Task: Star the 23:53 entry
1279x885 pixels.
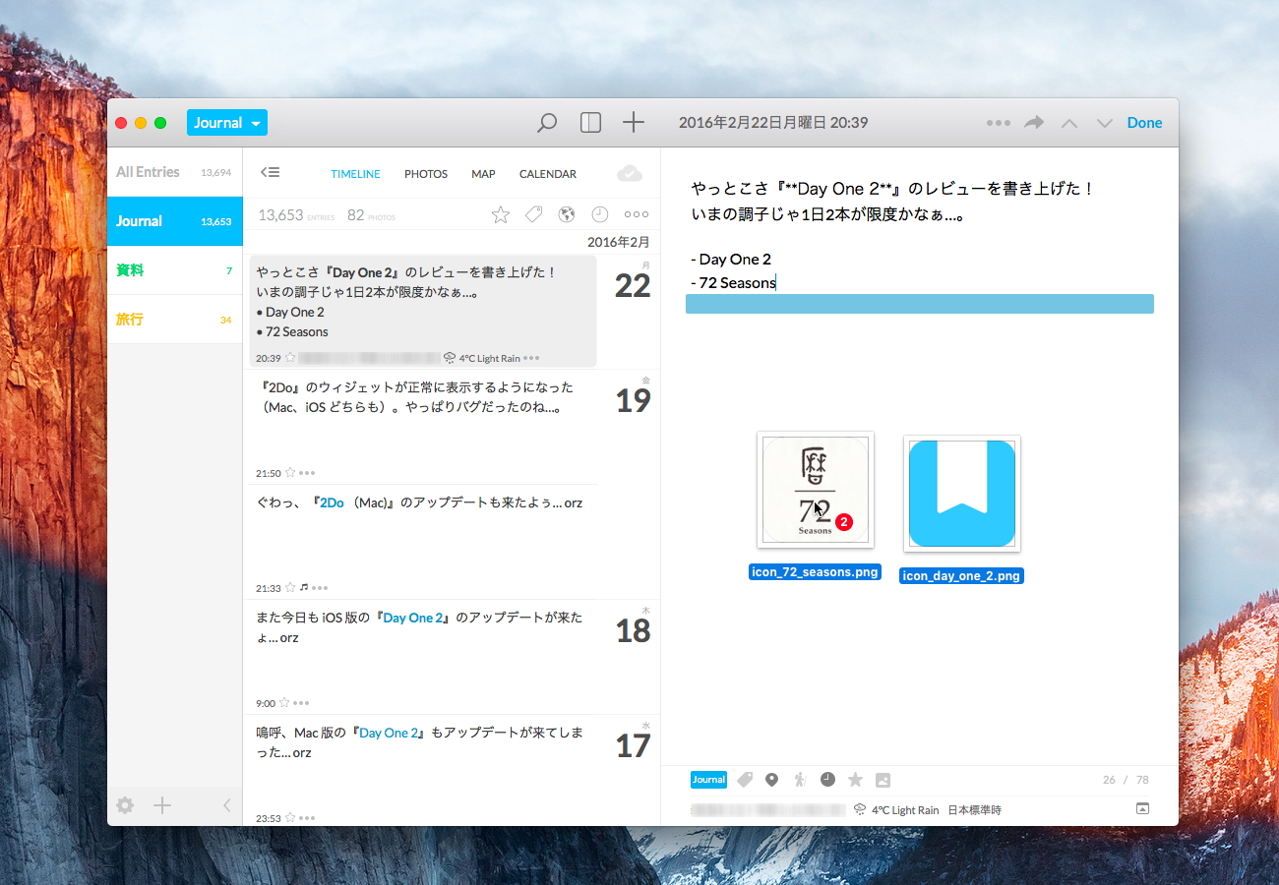Action: (x=290, y=818)
